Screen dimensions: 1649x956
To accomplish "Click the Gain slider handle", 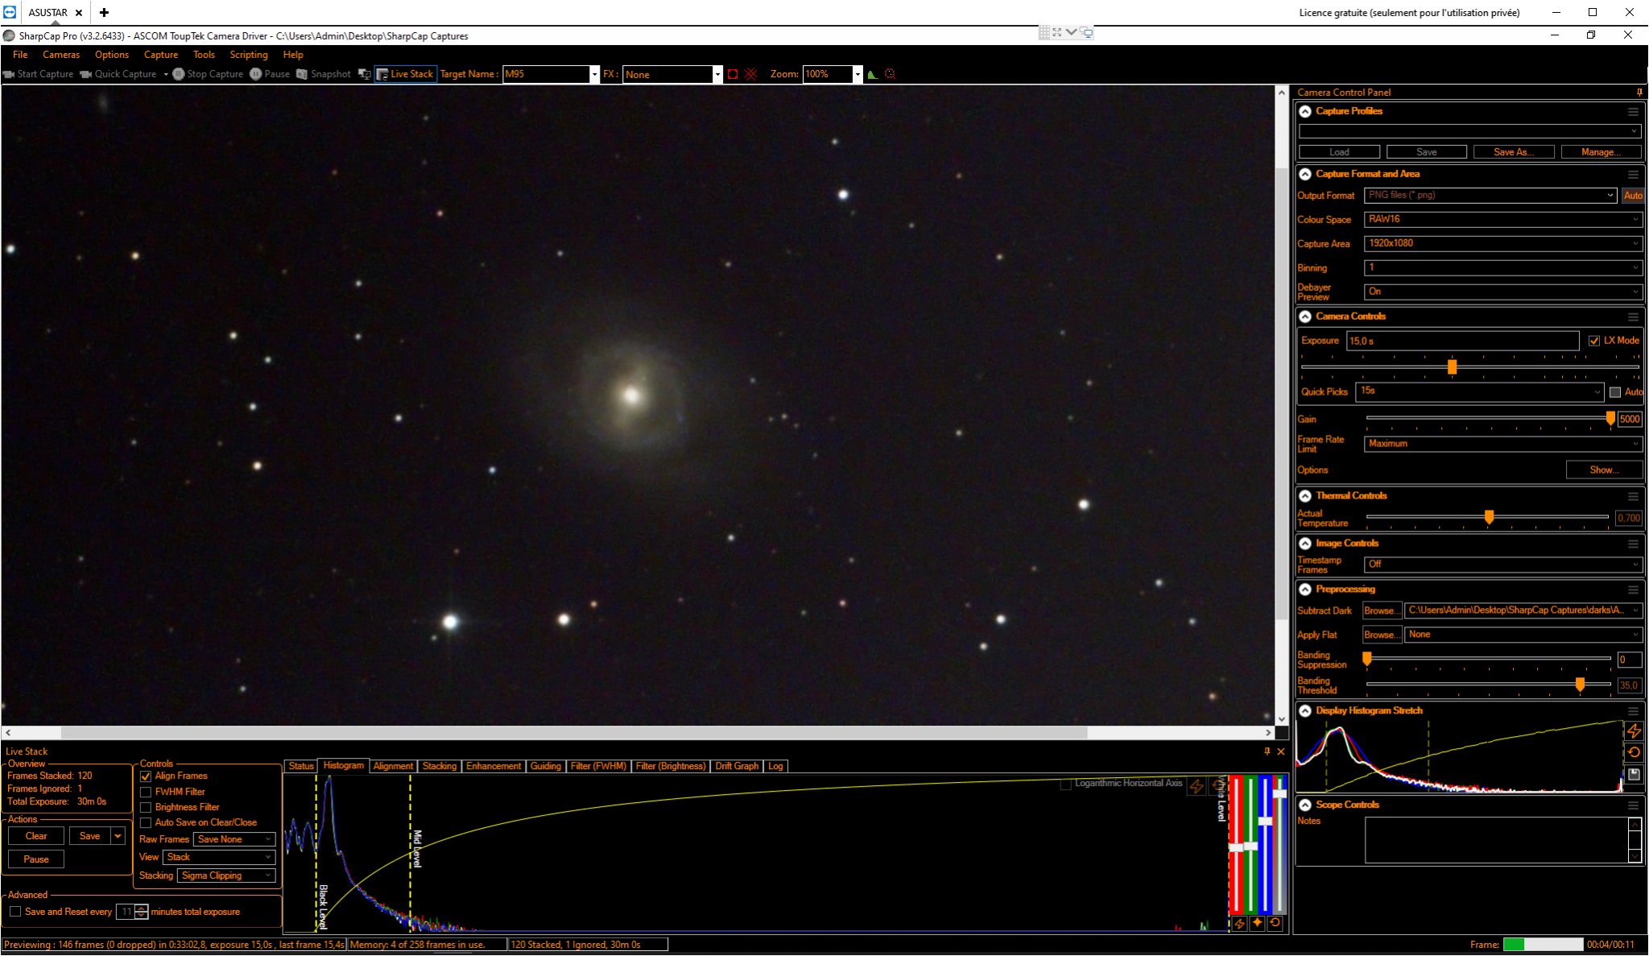I will coord(1610,419).
